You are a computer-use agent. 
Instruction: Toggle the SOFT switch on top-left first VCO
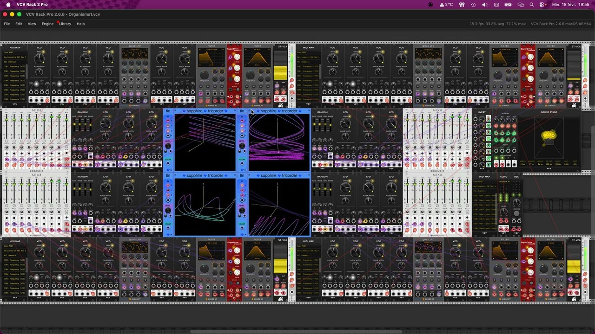[x=43, y=84]
